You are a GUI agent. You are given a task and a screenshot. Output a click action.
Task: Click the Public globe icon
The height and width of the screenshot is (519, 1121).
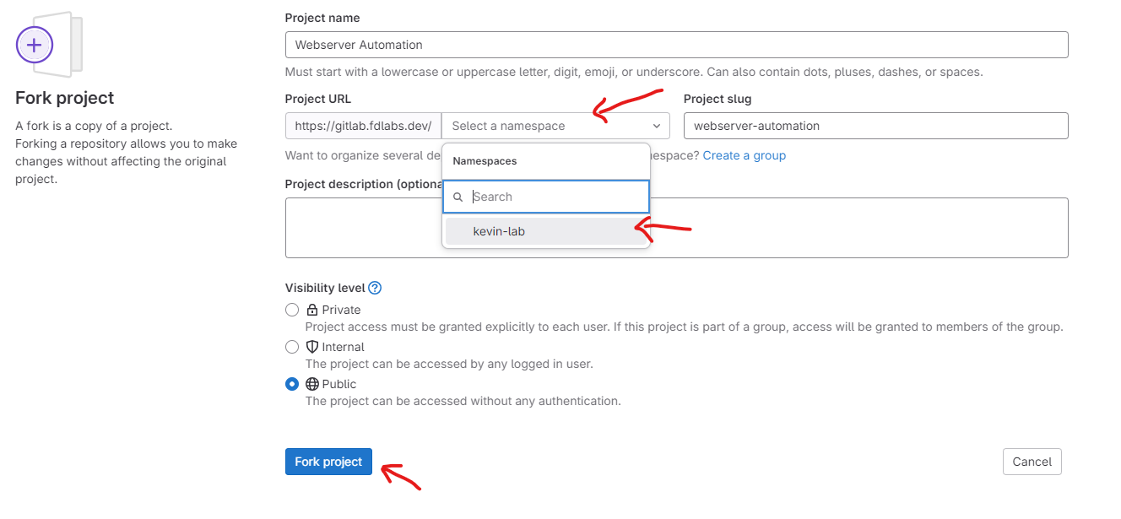[311, 384]
